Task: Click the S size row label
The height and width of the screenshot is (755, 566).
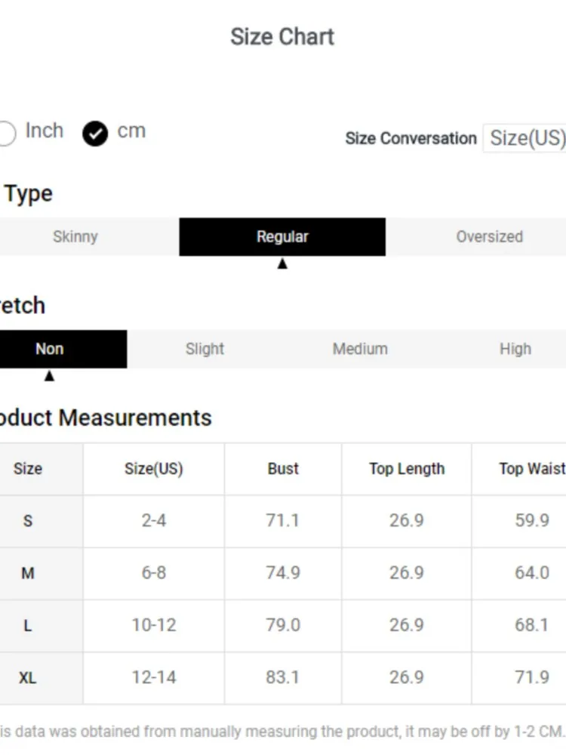Action: (28, 521)
